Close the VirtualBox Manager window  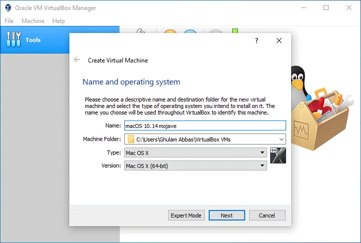pyautogui.click(x=349, y=7)
